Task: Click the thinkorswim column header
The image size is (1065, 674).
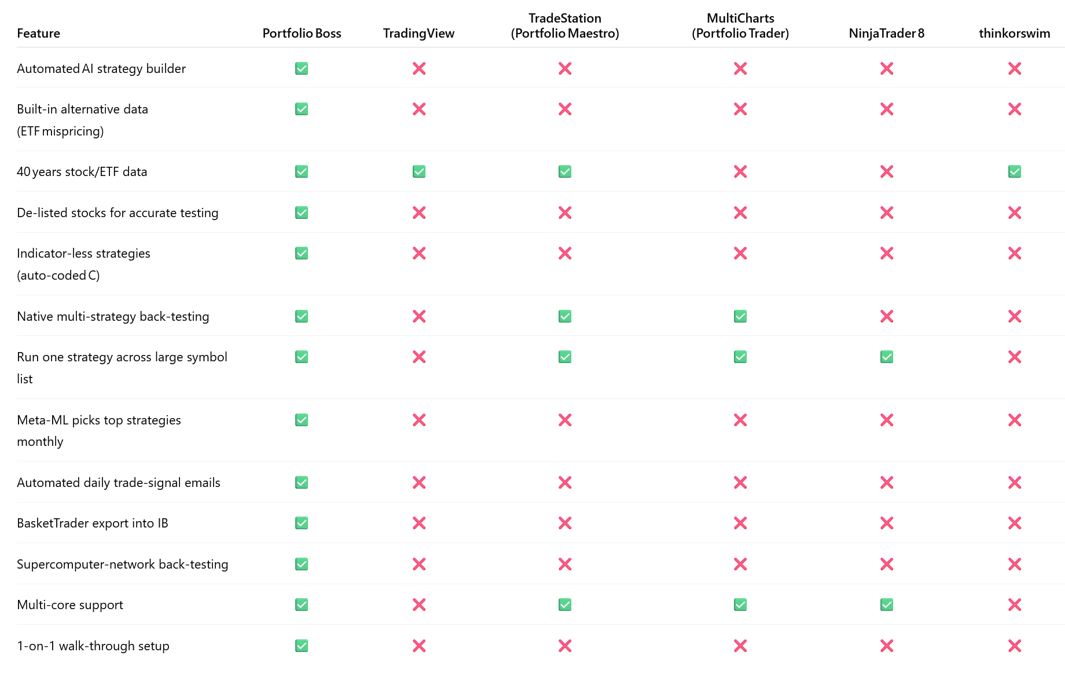Action: pos(1014,33)
